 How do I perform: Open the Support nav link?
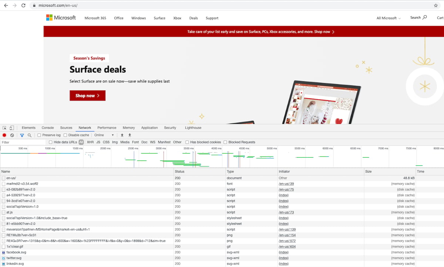[212, 18]
